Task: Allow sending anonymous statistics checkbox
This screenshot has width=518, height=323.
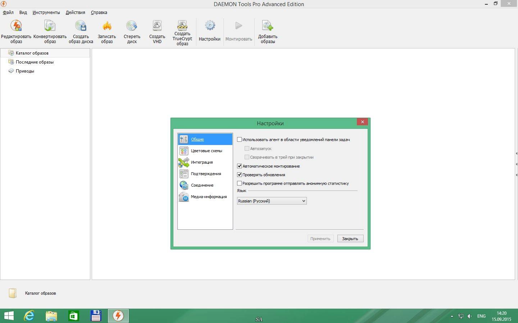Action: (240, 183)
